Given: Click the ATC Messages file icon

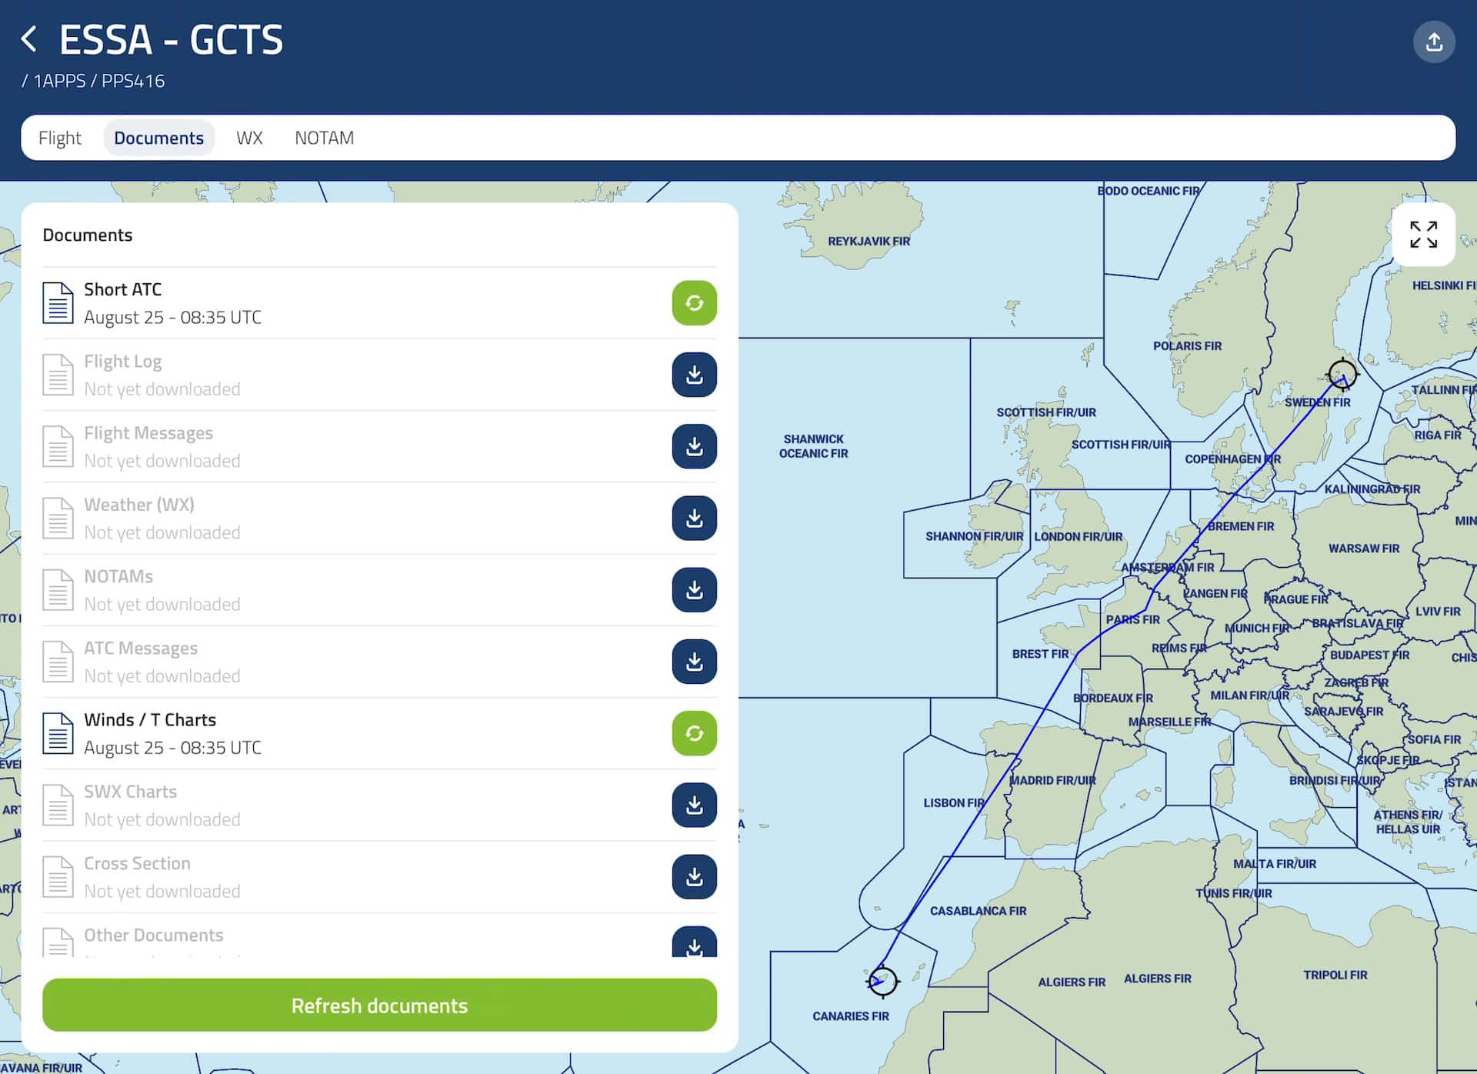Looking at the screenshot, I should (58, 662).
